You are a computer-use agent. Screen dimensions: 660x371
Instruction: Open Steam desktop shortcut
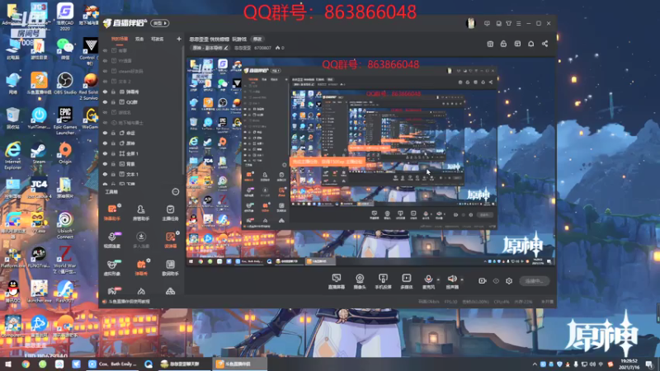pos(39,153)
